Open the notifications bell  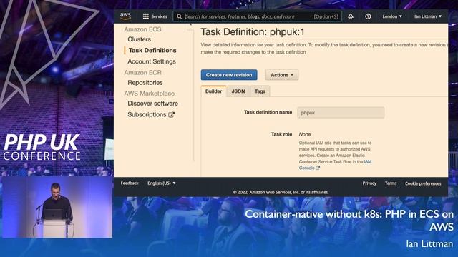(x=351, y=16)
